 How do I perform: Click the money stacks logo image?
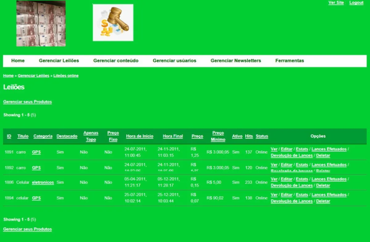41,23
